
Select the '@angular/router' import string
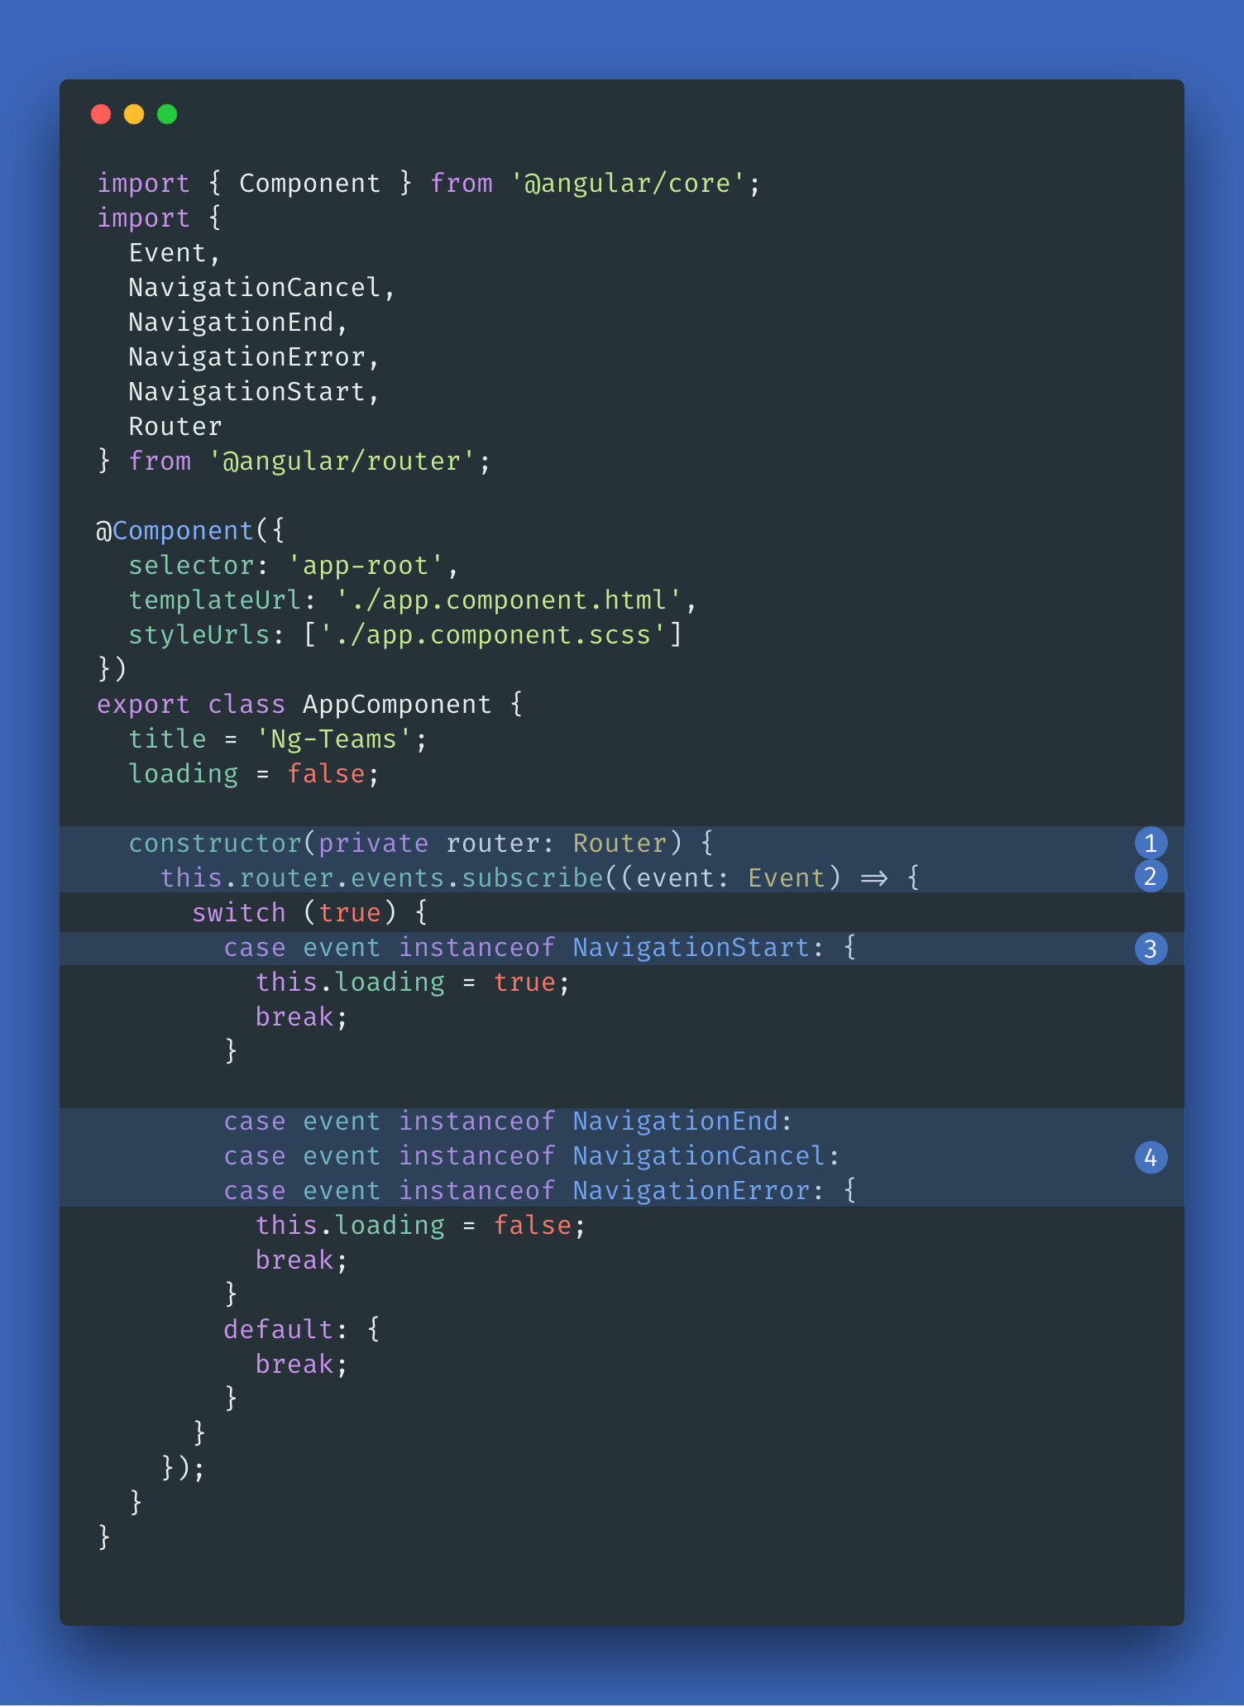pyautogui.click(x=342, y=461)
